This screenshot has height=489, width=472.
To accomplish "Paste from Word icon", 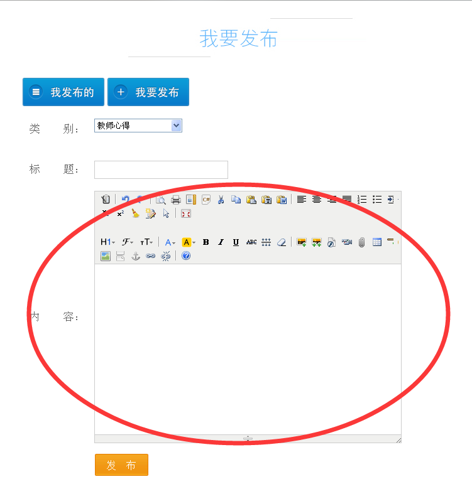I will (282, 200).
